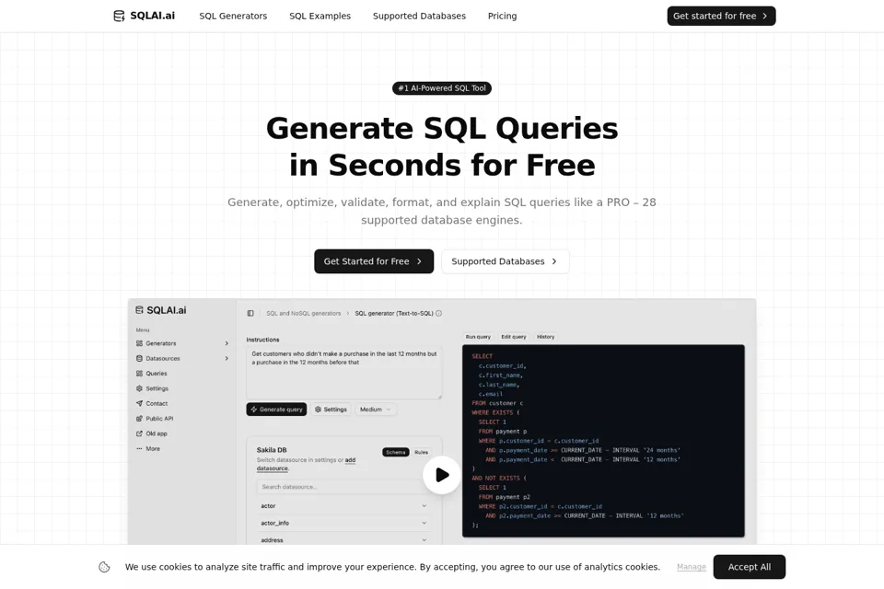884x589 pixels.
Task: Expand the actor table row
Action: [343, 506]
